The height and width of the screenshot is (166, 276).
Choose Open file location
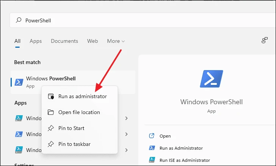point(80,112)
